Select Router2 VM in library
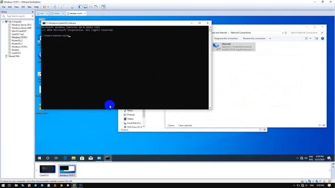 point(15,50)
